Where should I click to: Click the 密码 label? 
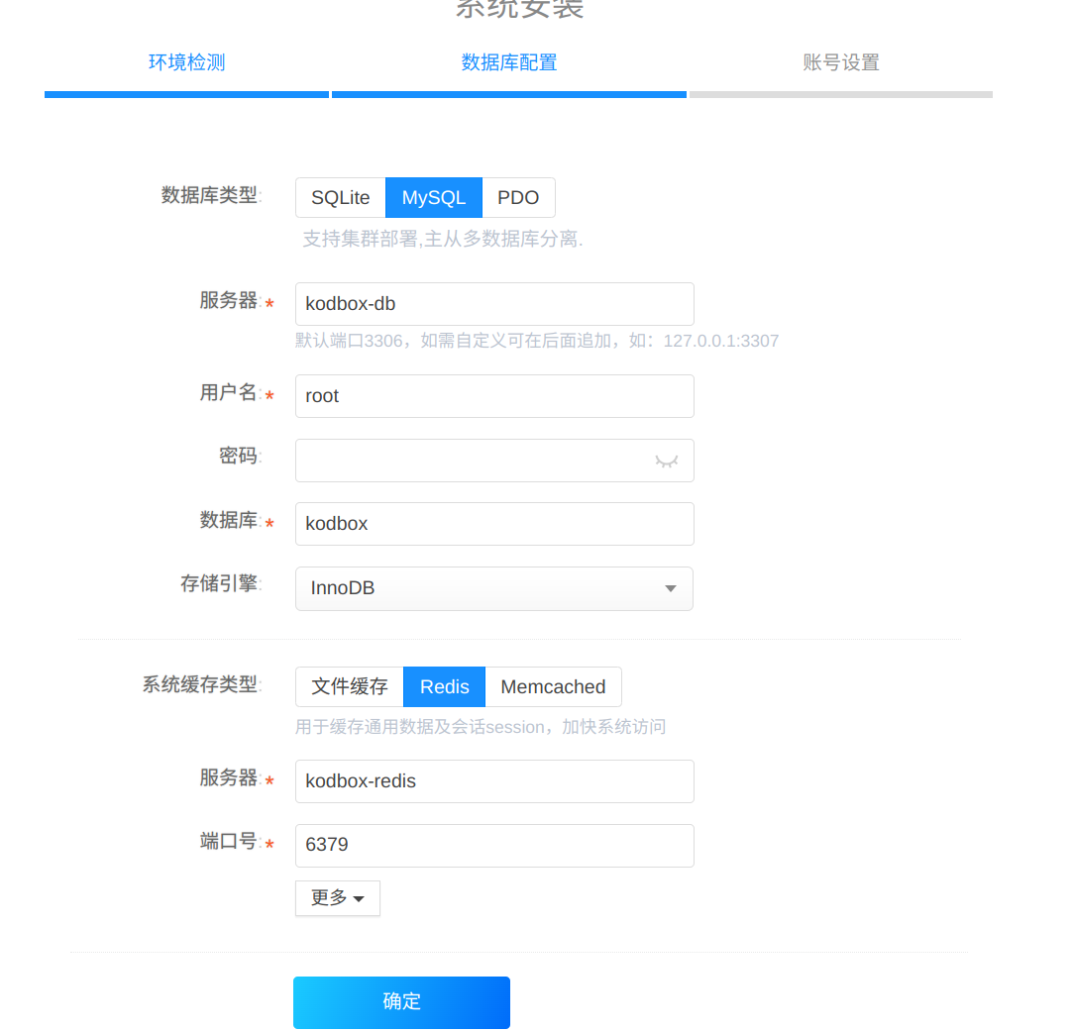[x=240, y=456]
